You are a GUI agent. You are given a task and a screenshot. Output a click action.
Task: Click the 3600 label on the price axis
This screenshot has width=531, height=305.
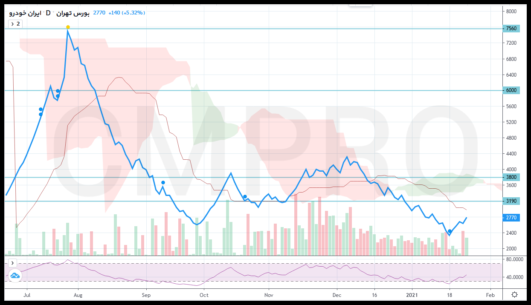click(x=512, y=185)
